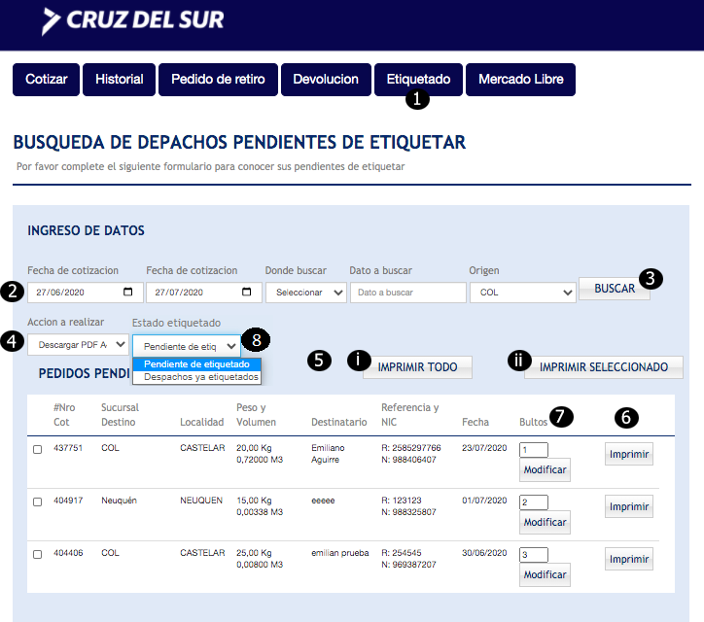Screen dimensions: 704x622
Task: Print the order for Emiliano Aguirre
Action: [x=628, y=454]
